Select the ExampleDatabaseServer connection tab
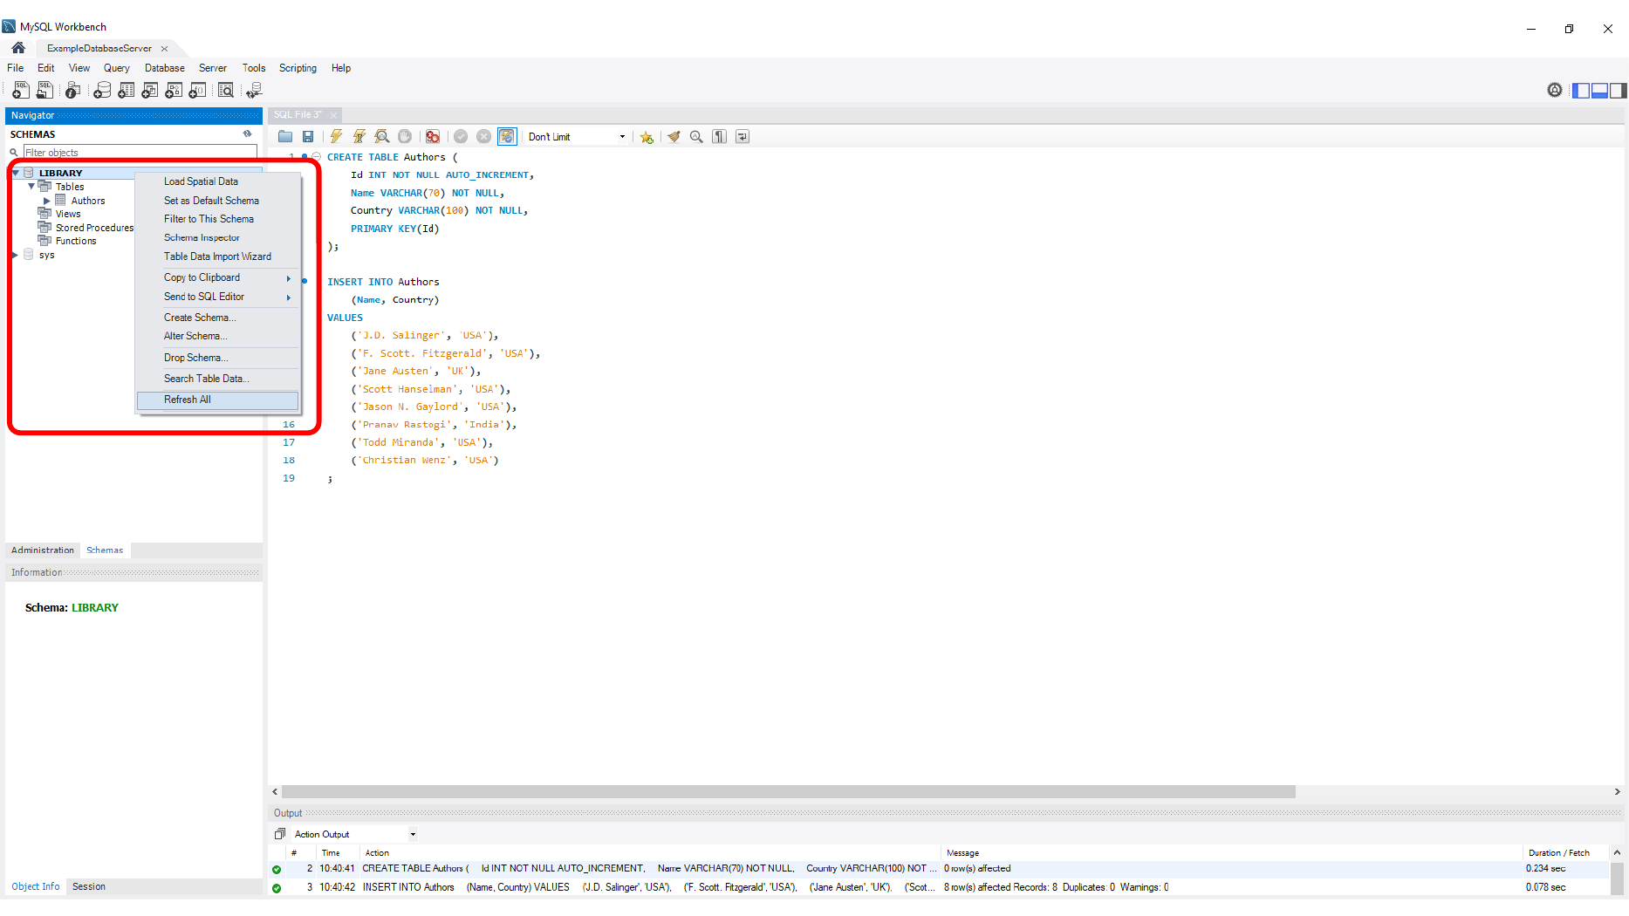The image size is (1629, 916). (x=99, y=48)
